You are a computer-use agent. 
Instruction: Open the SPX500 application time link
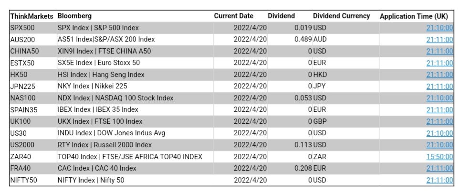[x=440, y=28]
